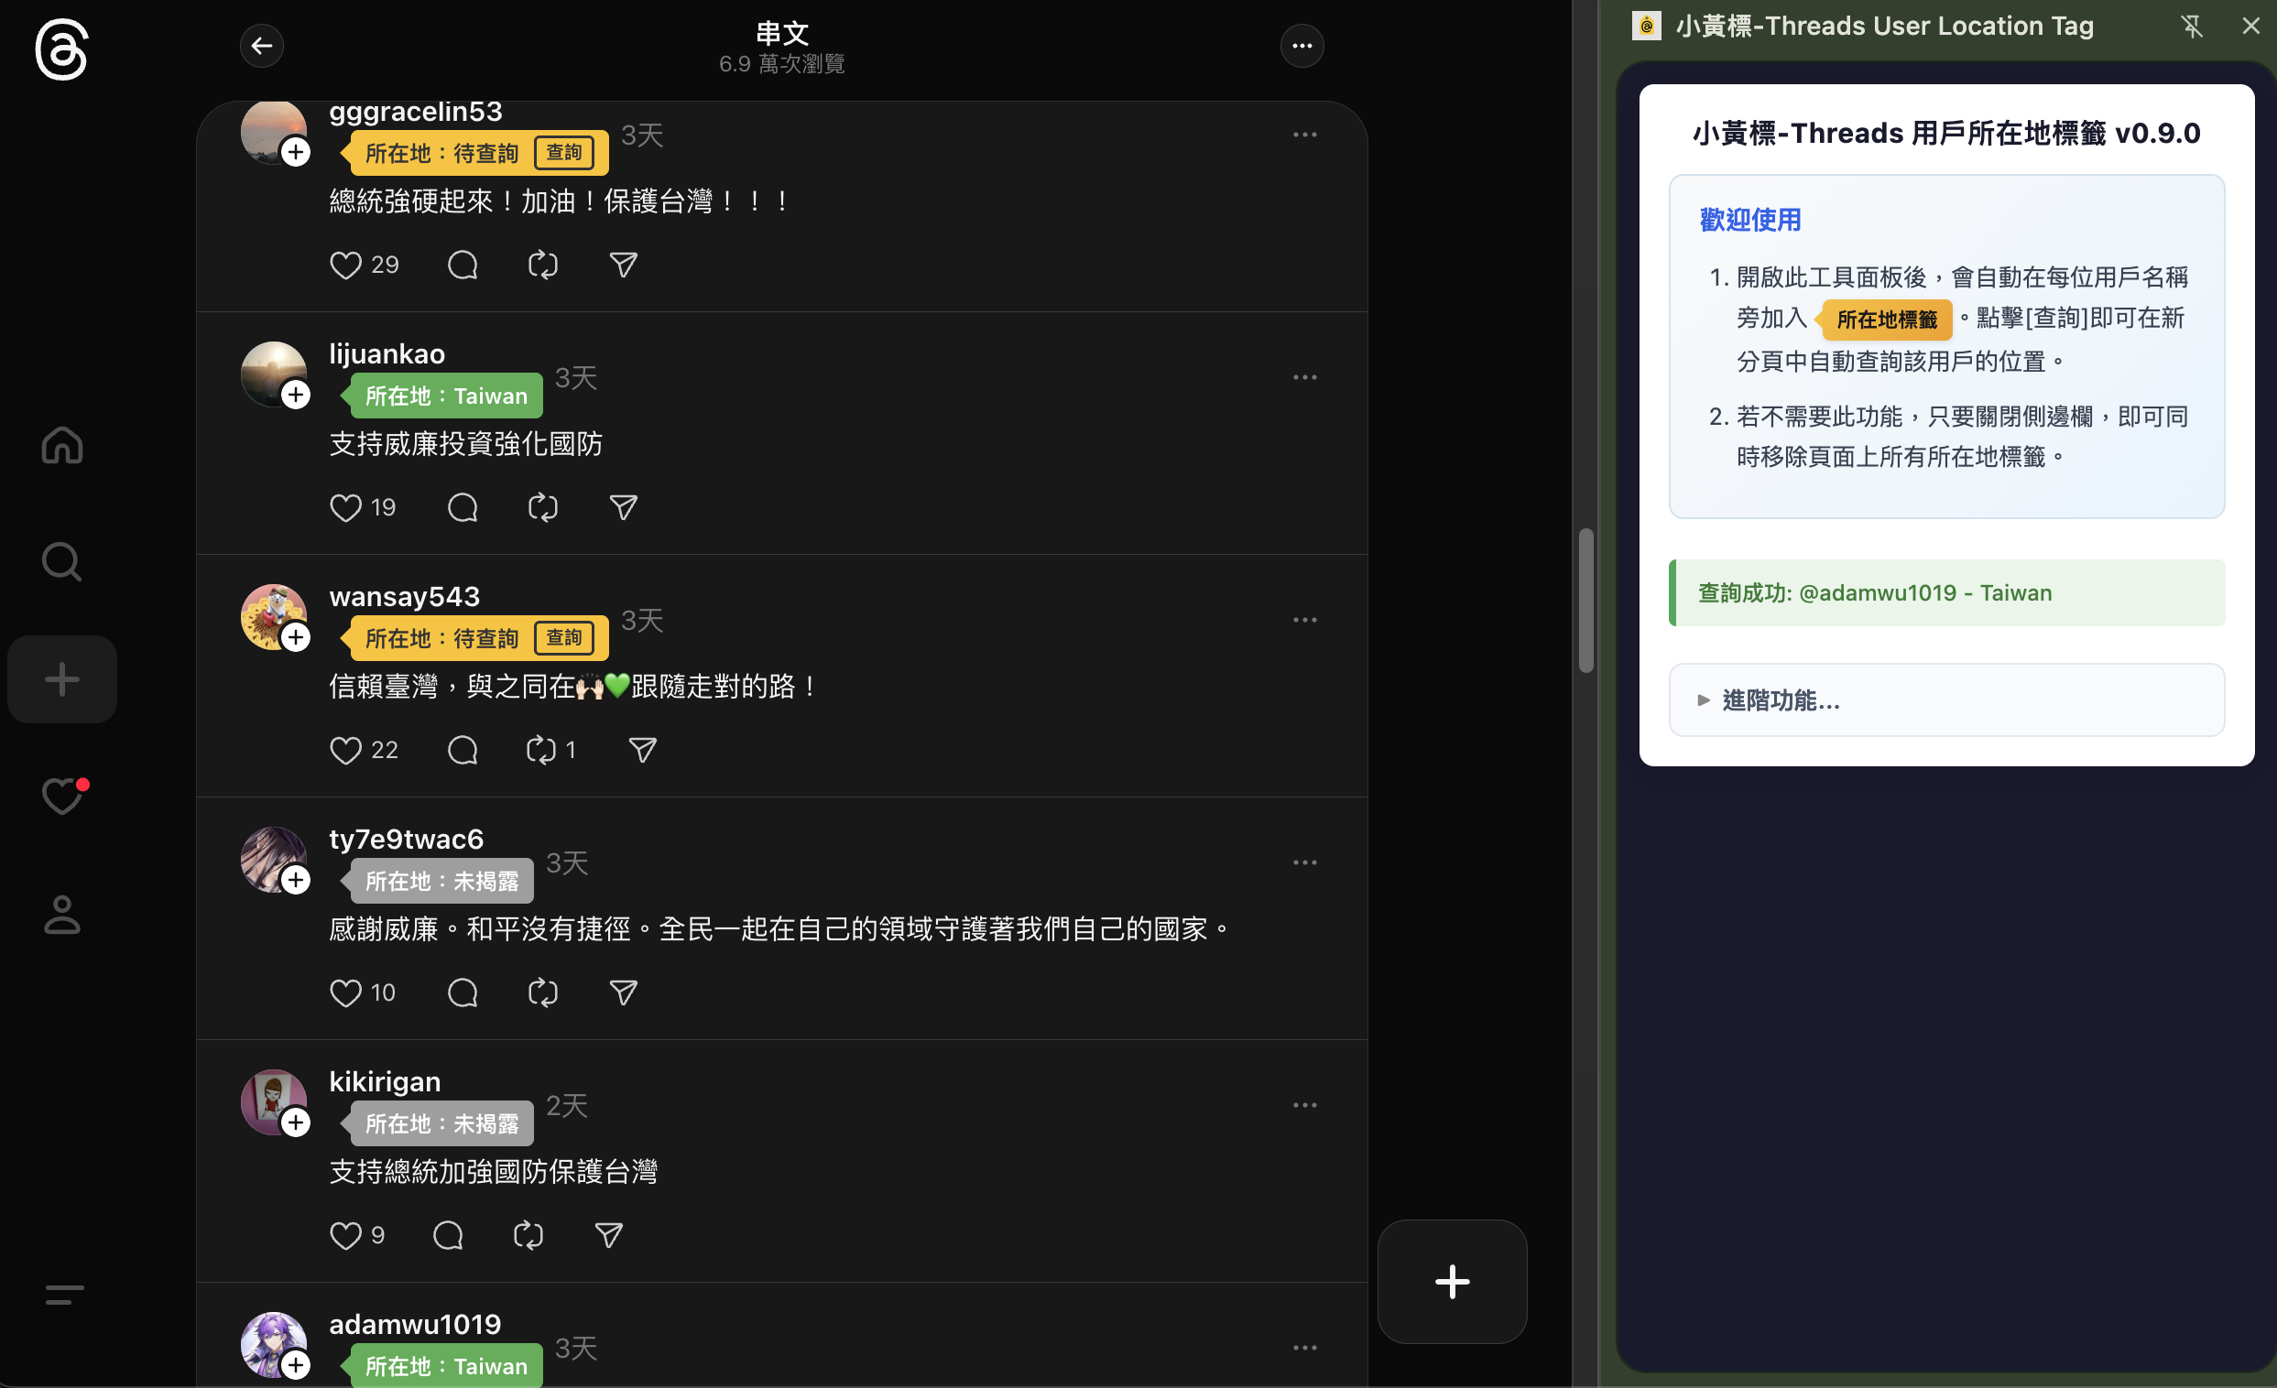Share lijuankao's comment via send icon
The width and height of the screenshot is (2277, 1388).
point(623,507)
